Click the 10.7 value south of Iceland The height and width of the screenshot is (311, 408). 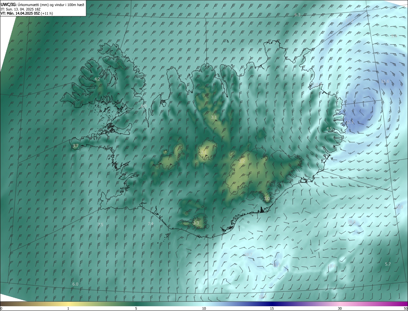point(249,255)
